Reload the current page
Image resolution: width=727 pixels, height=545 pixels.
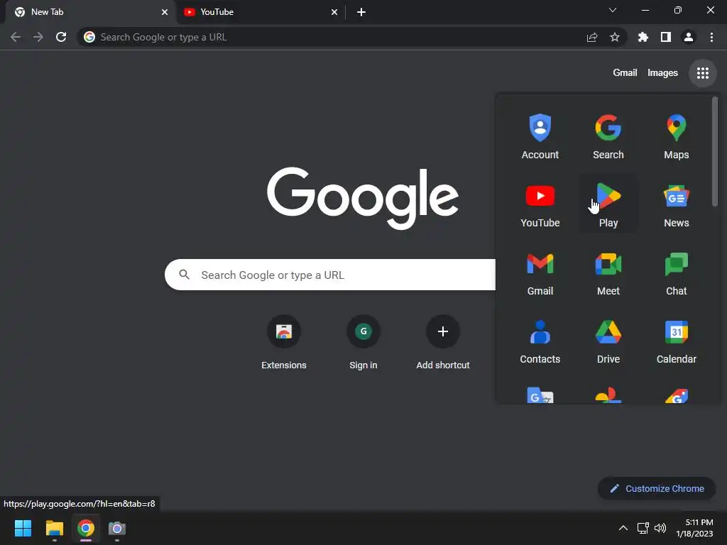[x=61, y=37]
